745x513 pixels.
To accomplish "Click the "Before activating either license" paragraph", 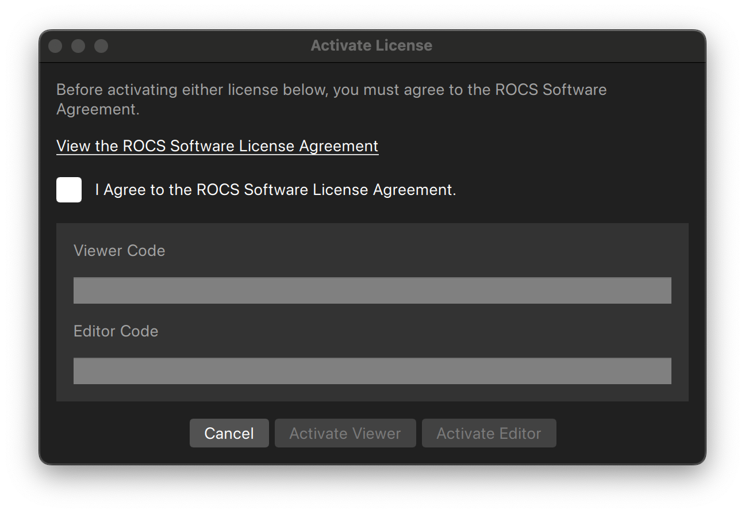I will coord(332,99).
